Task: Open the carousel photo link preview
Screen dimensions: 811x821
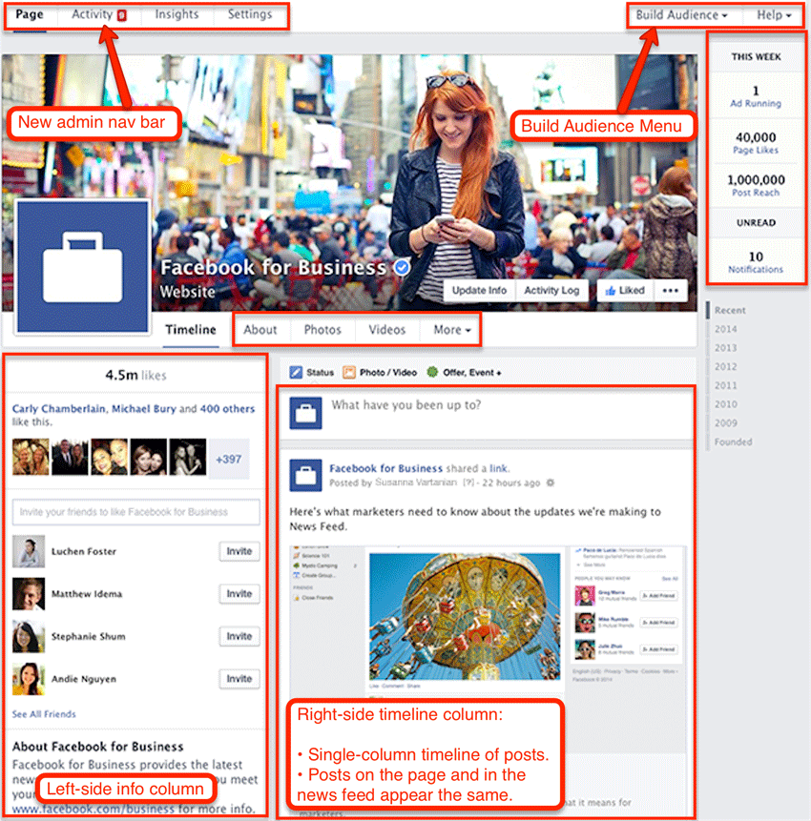Action: click(x=464, y=617)
